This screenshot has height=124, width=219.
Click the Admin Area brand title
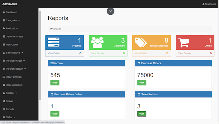(10, 4)
